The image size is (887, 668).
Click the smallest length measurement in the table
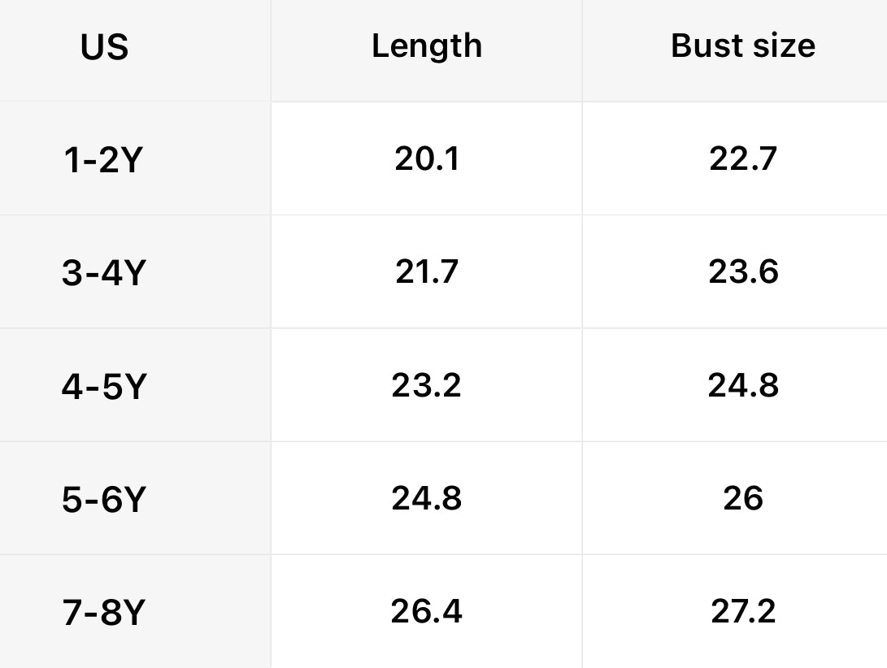[x=427, y=158]
